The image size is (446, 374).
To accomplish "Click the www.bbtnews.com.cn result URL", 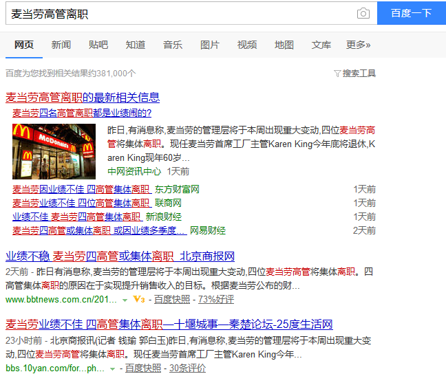I will click(61, 299).
